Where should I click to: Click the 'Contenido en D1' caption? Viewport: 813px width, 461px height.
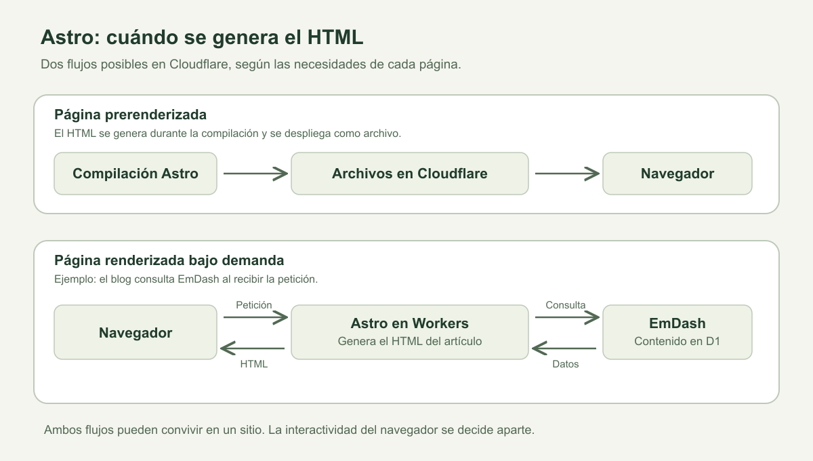[677, 342]
